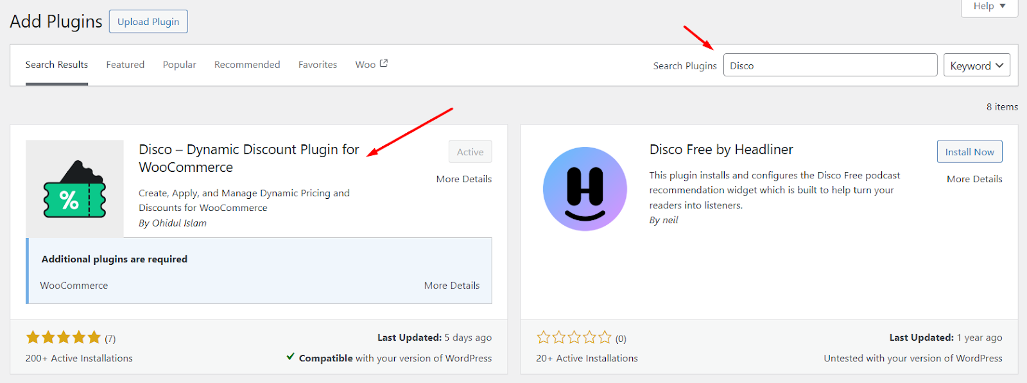The image size is (1027, 383).
Task: Switch to the Popular tab
Action: click(x=180, y=65)
